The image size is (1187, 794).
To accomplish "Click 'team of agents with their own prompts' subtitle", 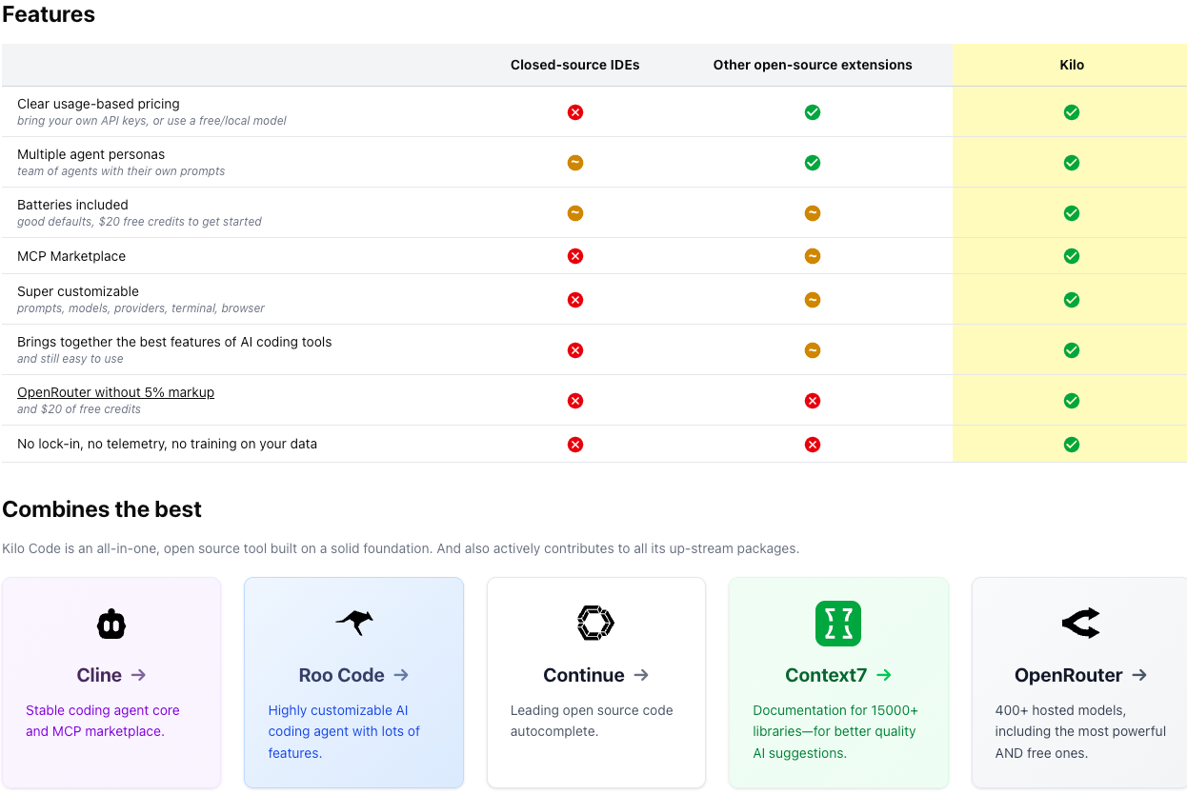I will pyautogui.click(x=121, y=171).
